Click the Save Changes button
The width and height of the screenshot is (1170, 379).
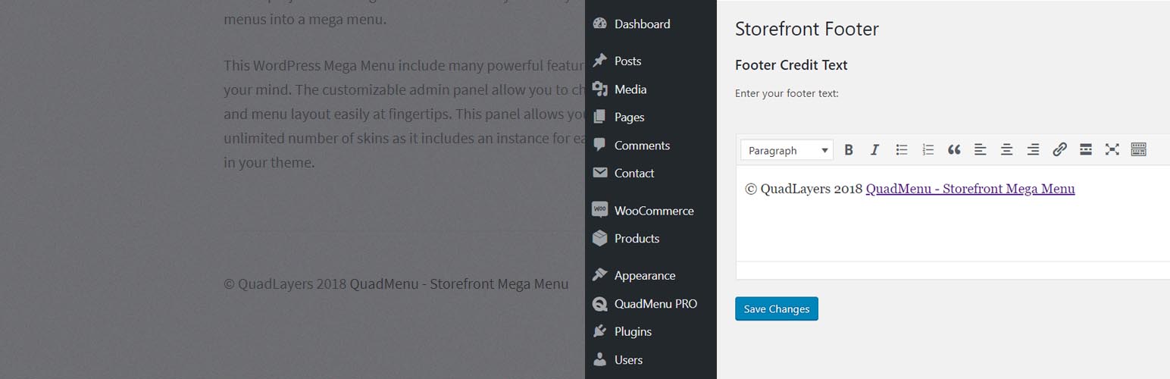(x=777, y=309)
